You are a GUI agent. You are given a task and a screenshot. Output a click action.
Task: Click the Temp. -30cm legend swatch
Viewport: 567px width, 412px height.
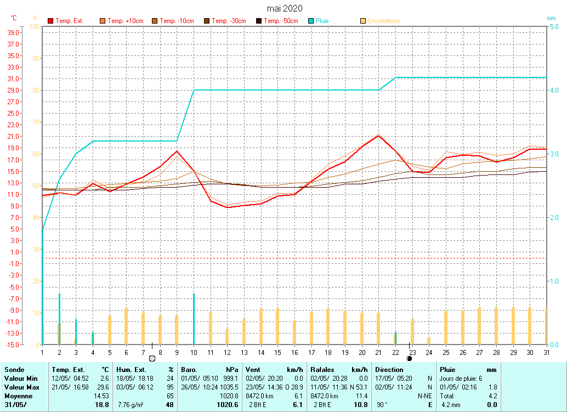[x=207, y=21]
